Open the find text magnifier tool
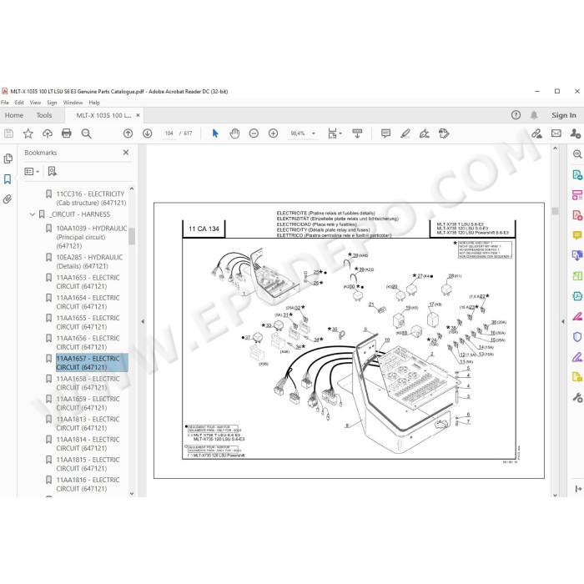The height and width of the screenshot is (584, 584). [x=87, y=133]
